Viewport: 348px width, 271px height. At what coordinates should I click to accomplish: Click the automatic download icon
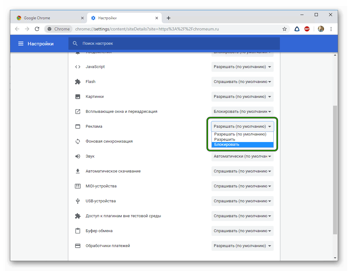[78, 171]
